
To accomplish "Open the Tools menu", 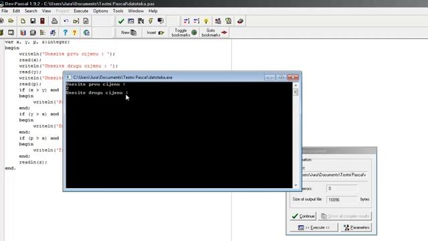I will pos(118,11).
